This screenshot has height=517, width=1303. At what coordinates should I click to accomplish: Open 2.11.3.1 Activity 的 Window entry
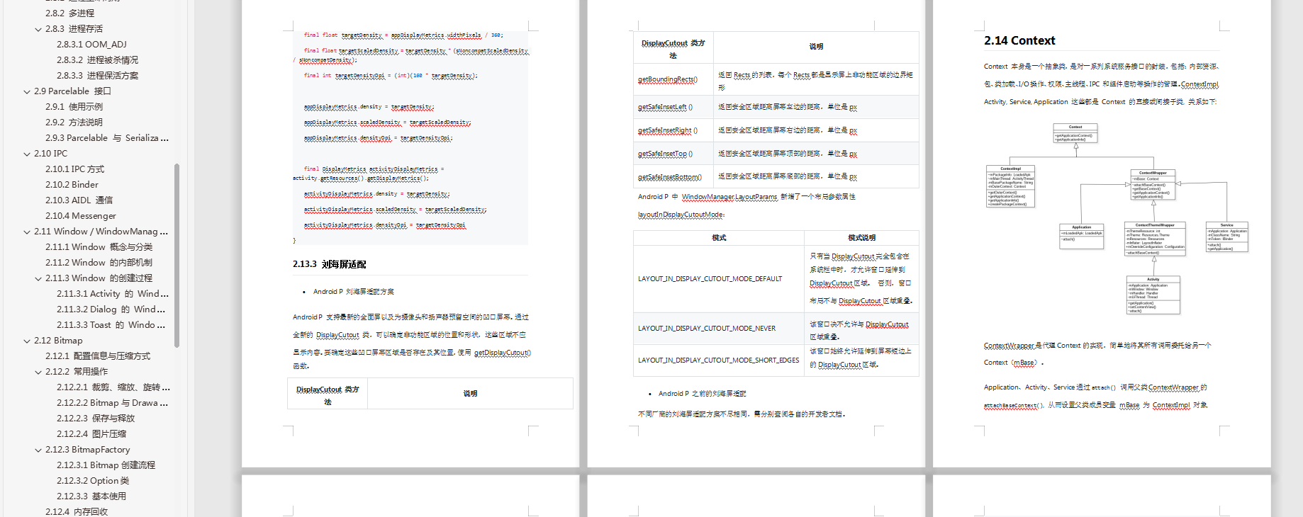tap(113, 294)
